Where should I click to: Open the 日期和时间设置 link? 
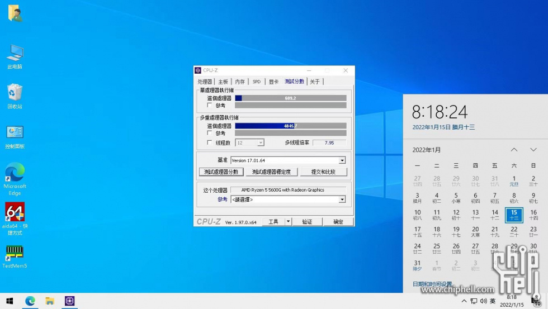432,284
